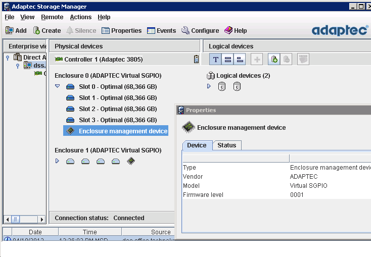Click the chip icon in Properties header

pyautogui.click(x=189, y=127)
